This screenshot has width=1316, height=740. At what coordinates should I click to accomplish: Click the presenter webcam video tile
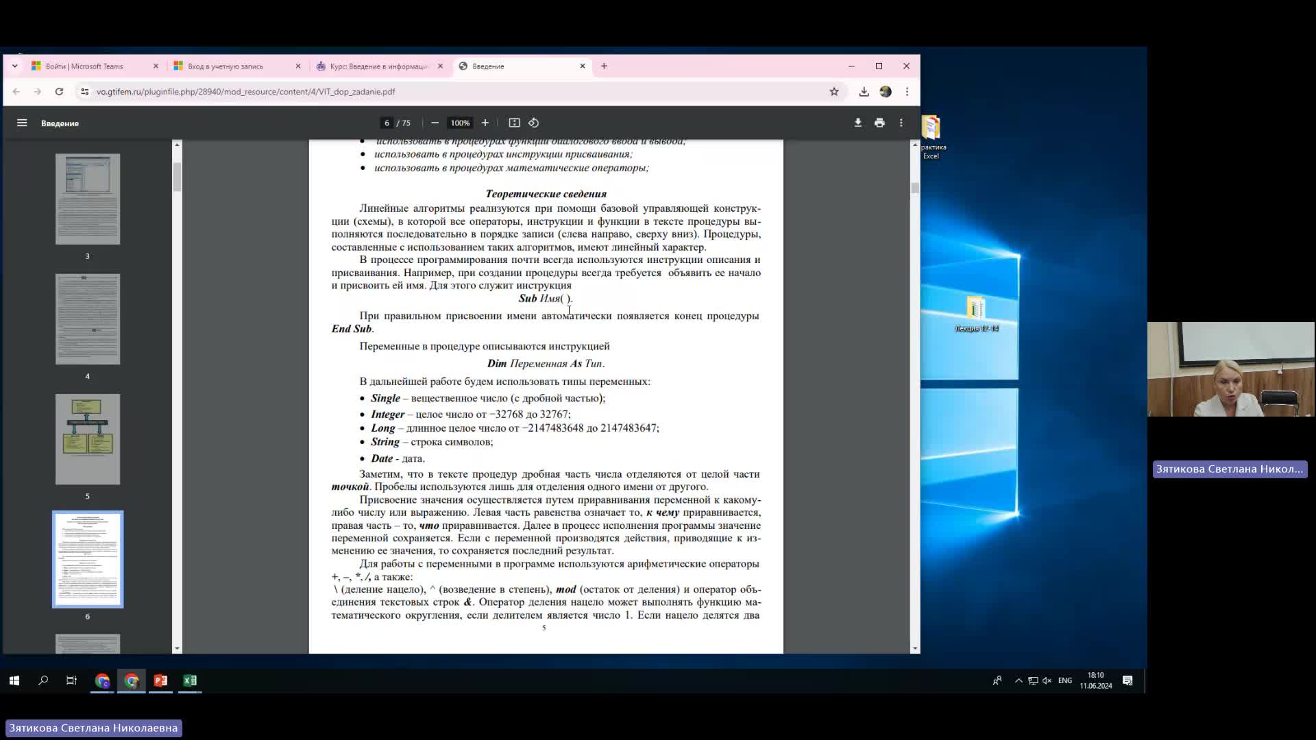pyautogui.click(x=1231, y=369)
